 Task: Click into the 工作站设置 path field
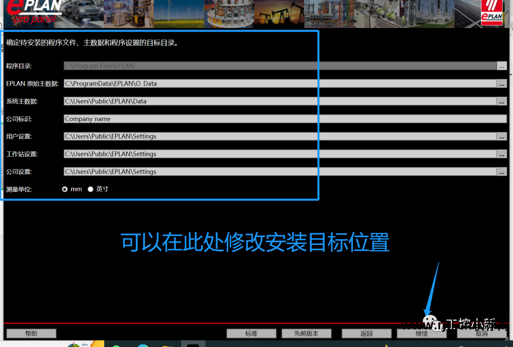(x=280, y=154)
